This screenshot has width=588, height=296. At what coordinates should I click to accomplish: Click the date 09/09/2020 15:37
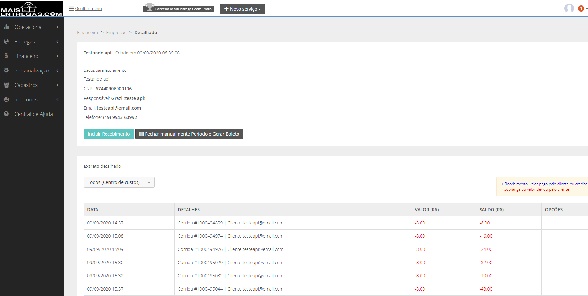point(105,289)
